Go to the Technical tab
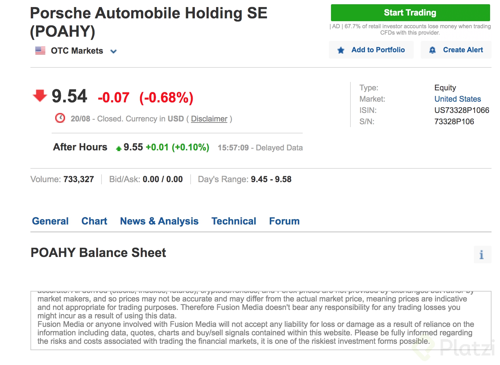 click(x=234, y=221)
